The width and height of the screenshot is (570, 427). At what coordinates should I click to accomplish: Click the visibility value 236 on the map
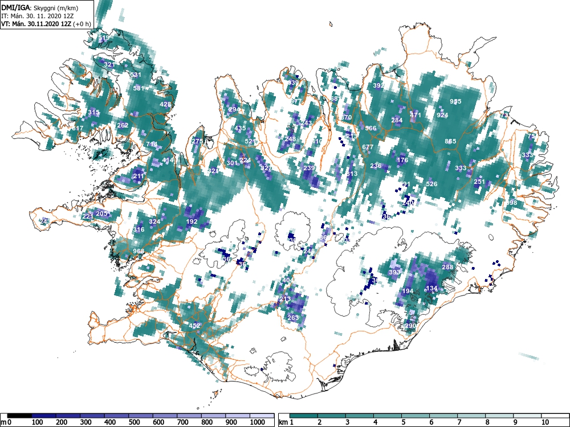pyautogui.click(x=376, y=166)
